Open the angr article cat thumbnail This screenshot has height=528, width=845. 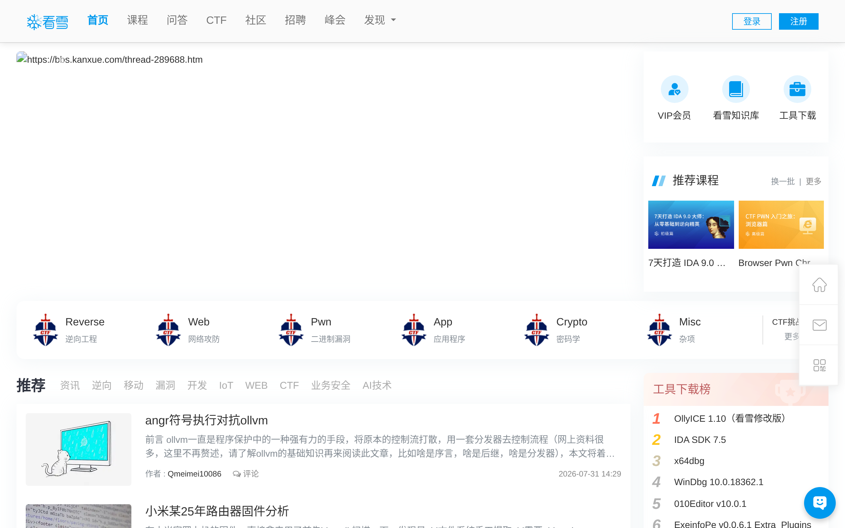(x=79, y=449)
